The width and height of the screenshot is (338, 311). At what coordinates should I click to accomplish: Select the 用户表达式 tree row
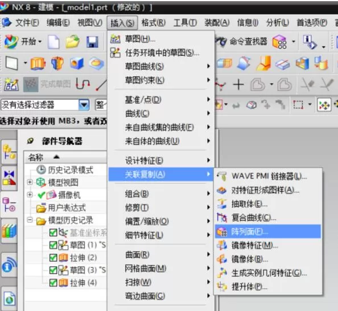click(65, 208)
